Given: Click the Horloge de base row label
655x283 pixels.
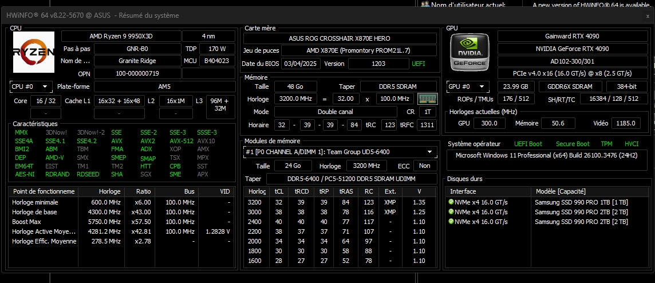Looking at the screenshot, I should click(x=34, y=212).
